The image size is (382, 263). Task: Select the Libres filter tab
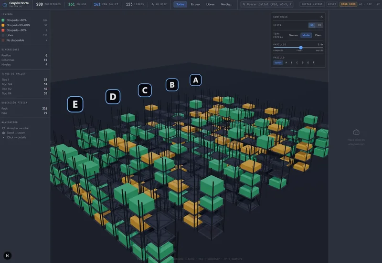(x=210, y=4)
